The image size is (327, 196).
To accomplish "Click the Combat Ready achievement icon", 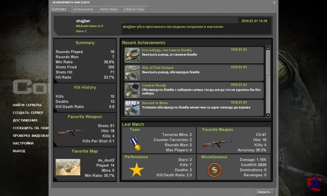I will click(x=132, y=90).
